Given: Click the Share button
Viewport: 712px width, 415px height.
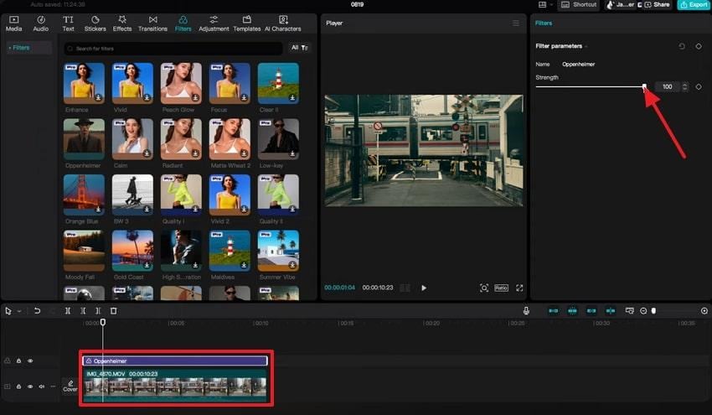Looking at the screenshot, I should [x=657, y=4].
